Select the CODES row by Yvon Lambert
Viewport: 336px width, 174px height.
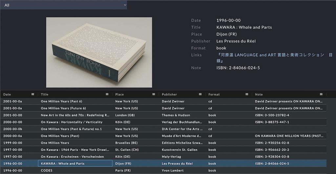coord(47,170)
